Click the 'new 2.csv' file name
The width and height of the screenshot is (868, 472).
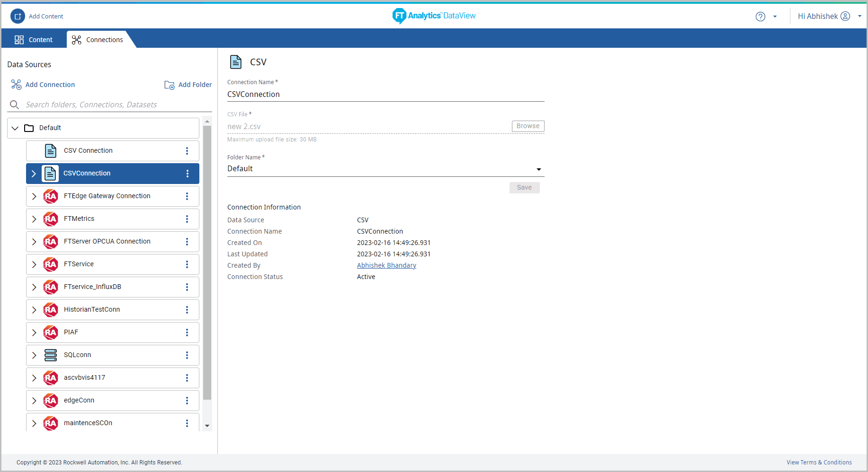coord(244,127)
